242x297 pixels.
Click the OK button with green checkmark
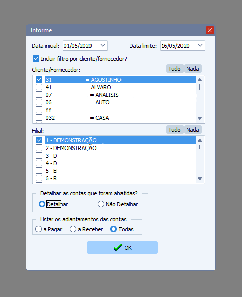[x=122, y=247]
